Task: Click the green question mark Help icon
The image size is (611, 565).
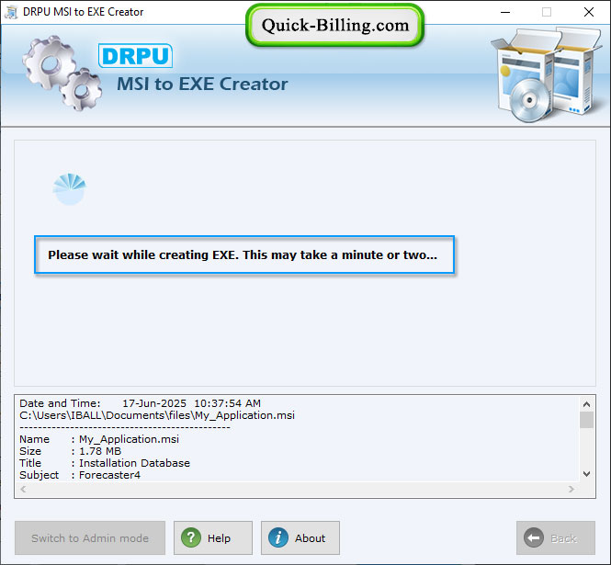Action: 191,537
